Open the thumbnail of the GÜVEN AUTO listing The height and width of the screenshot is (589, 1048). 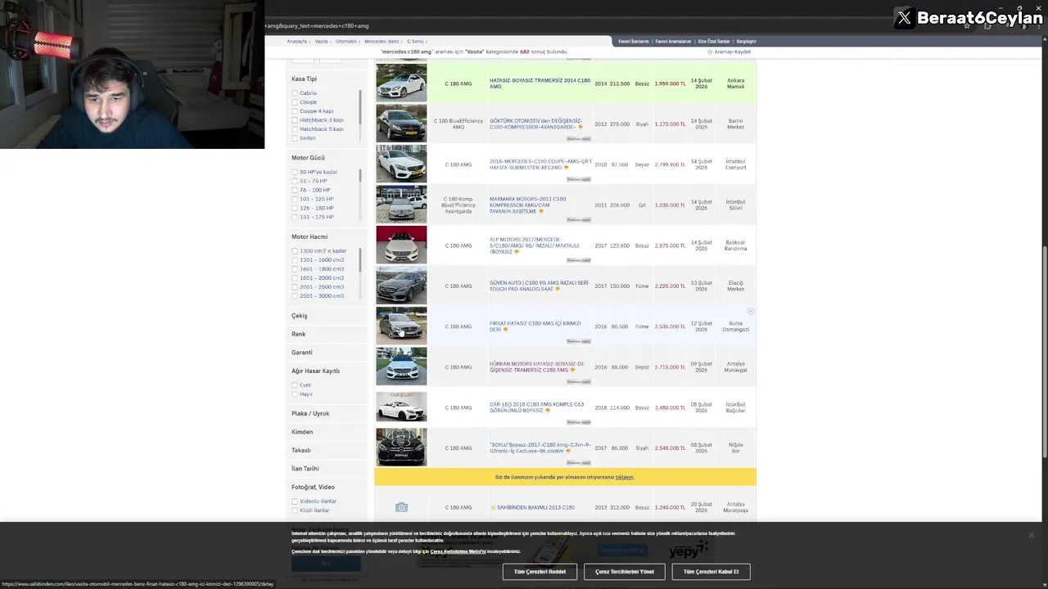point(401,286)
